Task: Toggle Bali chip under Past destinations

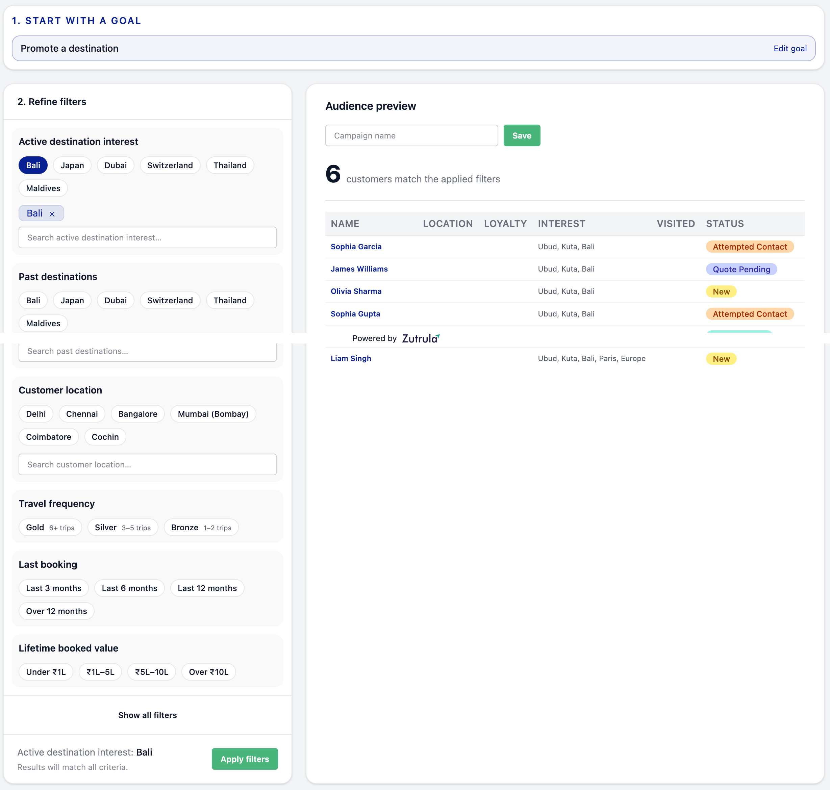Action: click(x=33, y=300)
